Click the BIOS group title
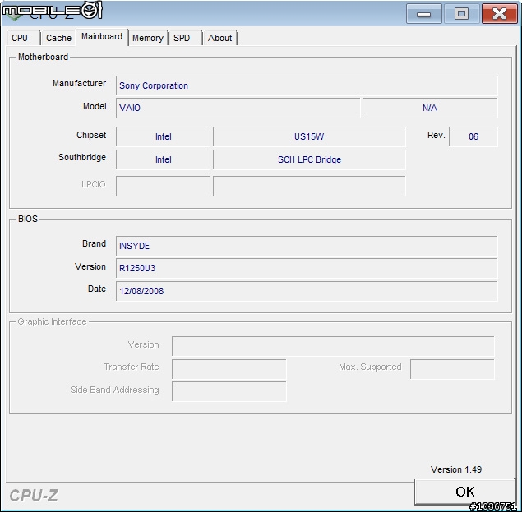522x513 pixels. point(28,219)
